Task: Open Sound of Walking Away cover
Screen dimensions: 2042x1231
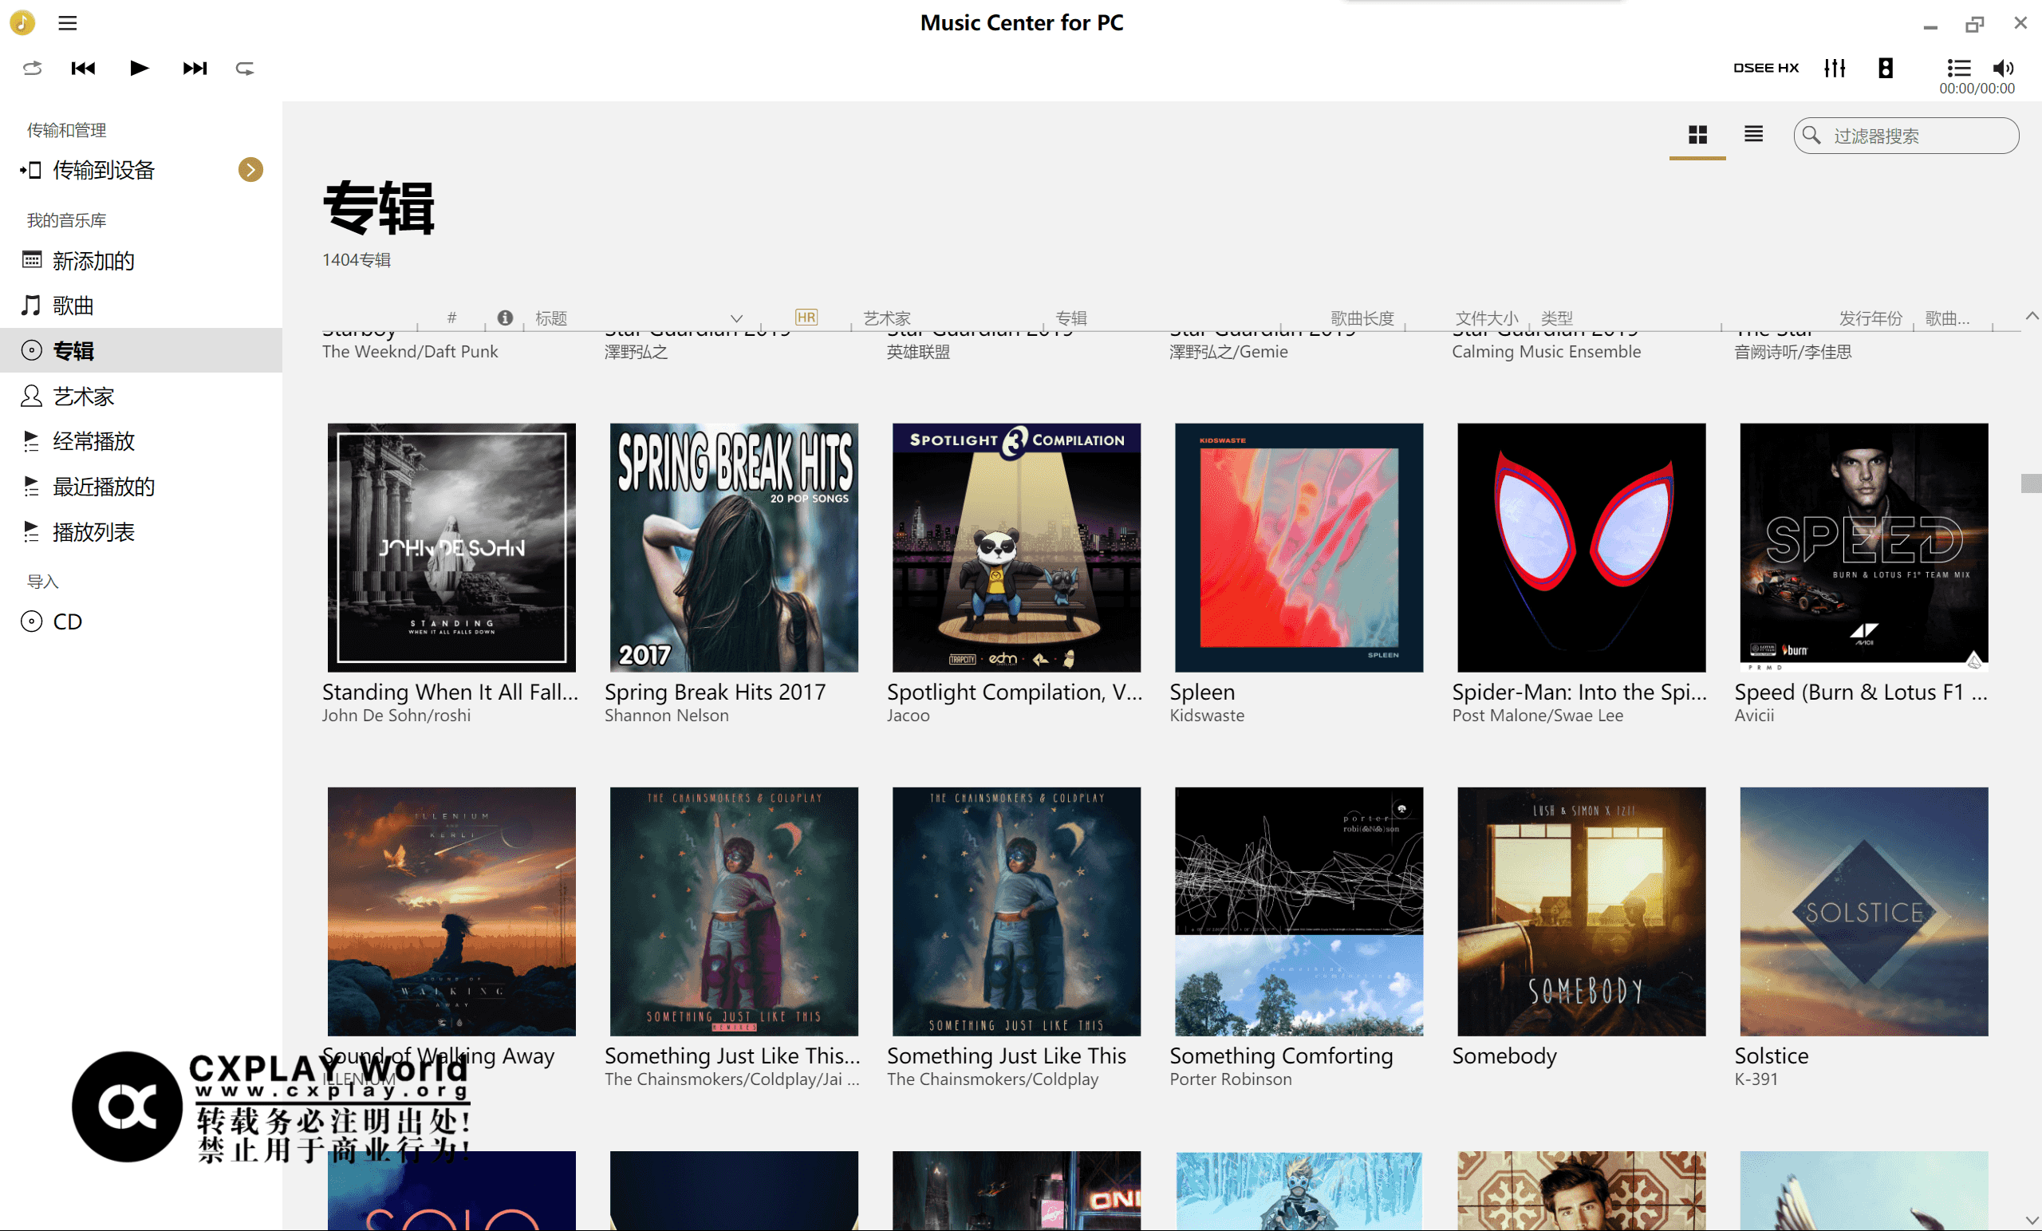Action: pyautogui.click(x=451, y=912)
